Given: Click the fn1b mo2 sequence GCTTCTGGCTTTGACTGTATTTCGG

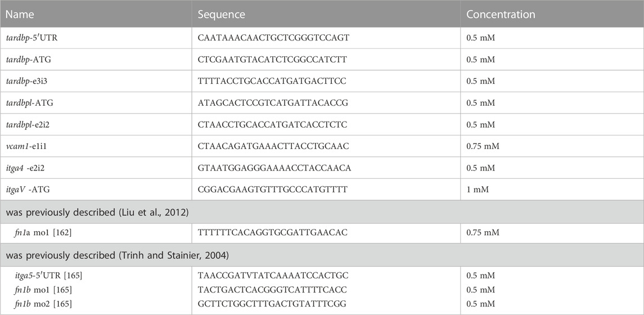Looking at the screenshot, I should click(x=272, y=304).
